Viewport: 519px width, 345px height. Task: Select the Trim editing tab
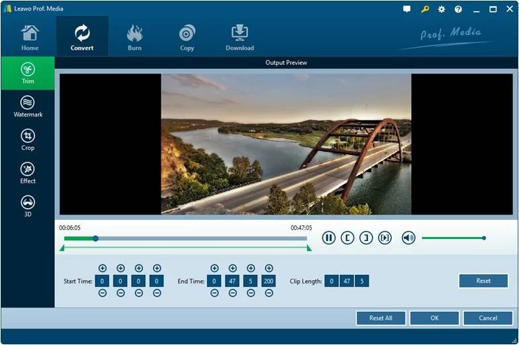pos(28,73)
